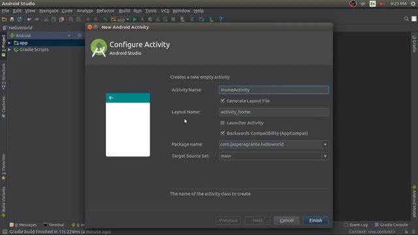Open the Refactor menu

(106, 11)
